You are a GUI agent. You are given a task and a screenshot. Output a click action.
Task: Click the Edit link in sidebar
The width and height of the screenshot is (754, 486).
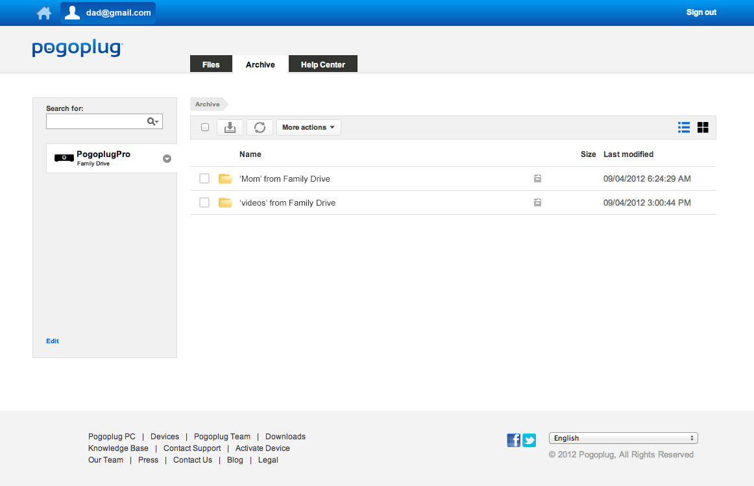53,341
